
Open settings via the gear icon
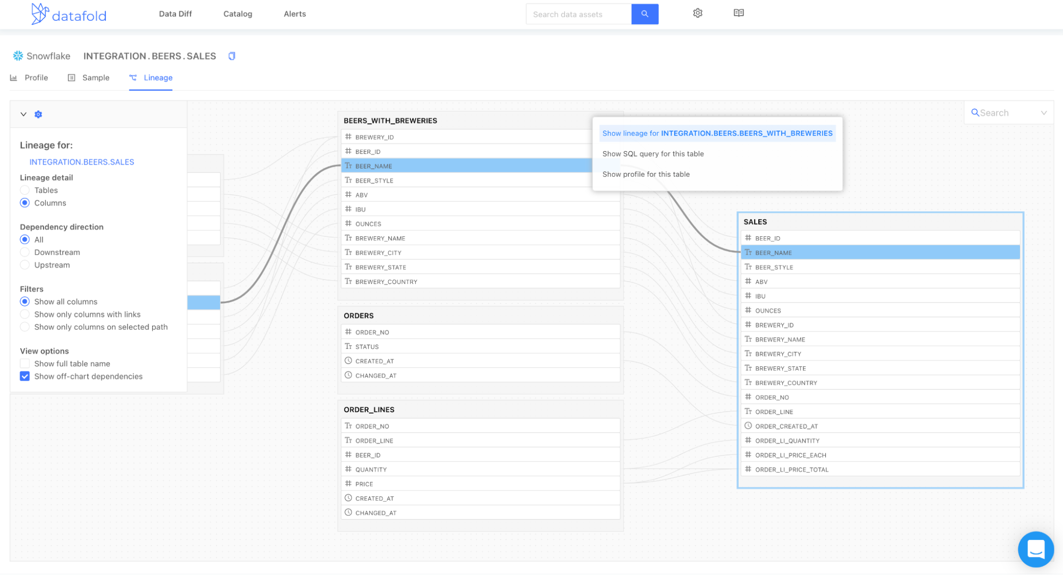click(x=698, y=13)
